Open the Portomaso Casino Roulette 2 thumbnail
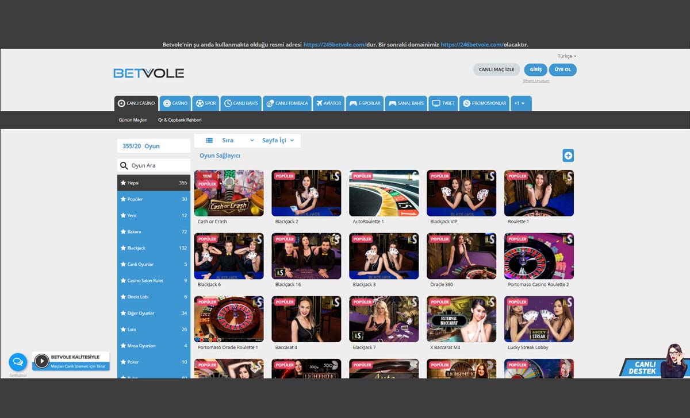 coord(539,256)
